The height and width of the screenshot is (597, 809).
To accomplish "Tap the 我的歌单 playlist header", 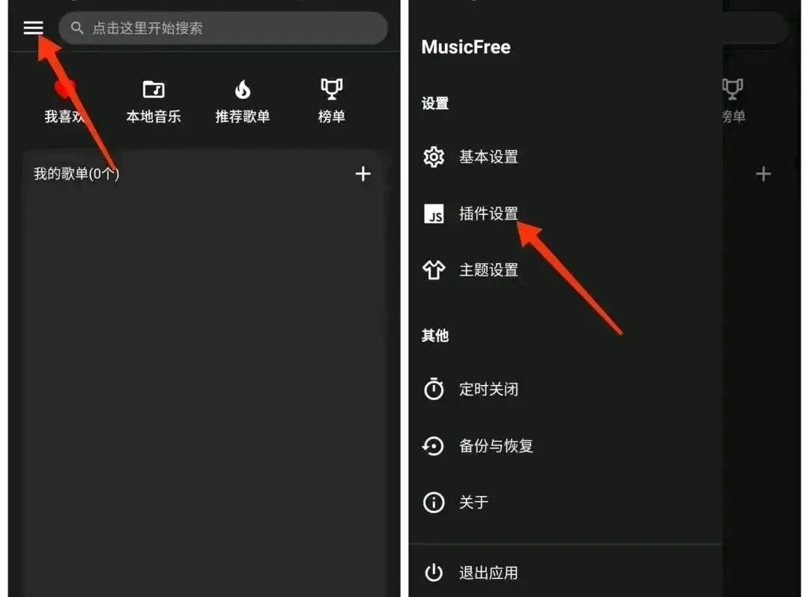I will [76, 174].
